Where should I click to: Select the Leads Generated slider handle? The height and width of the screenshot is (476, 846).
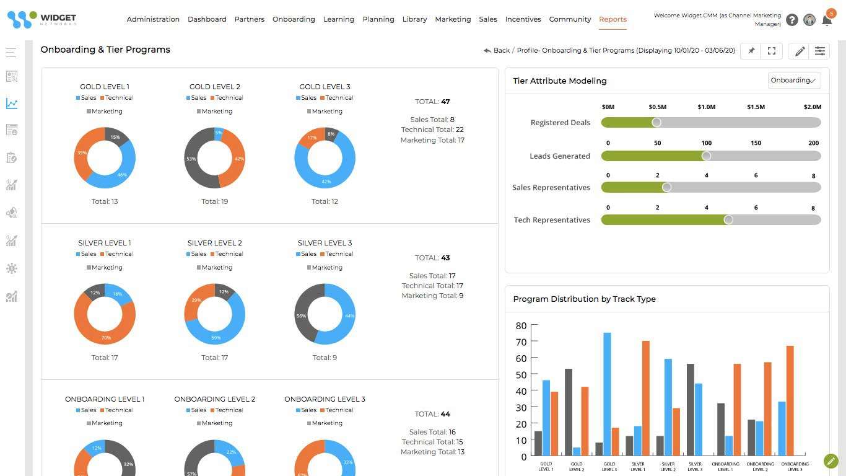pyautogui.click(x=706, y=156)
